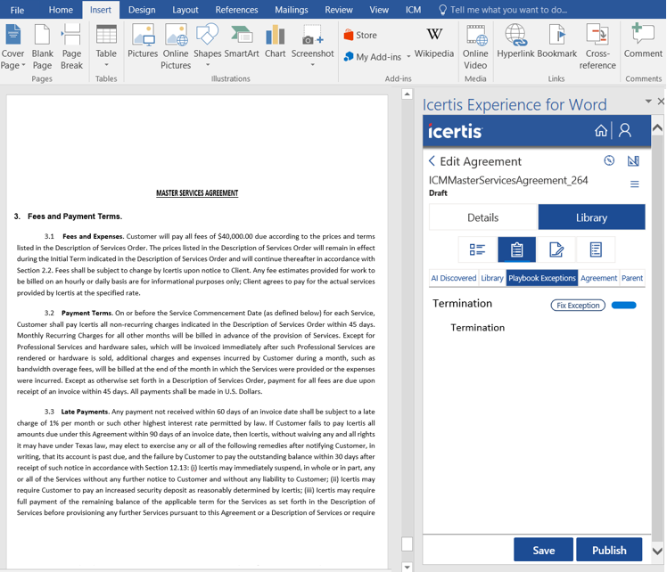This screenshot has width=667, height=572.
Task: Select the AI Discovered tab
Action: pos(454,278)
